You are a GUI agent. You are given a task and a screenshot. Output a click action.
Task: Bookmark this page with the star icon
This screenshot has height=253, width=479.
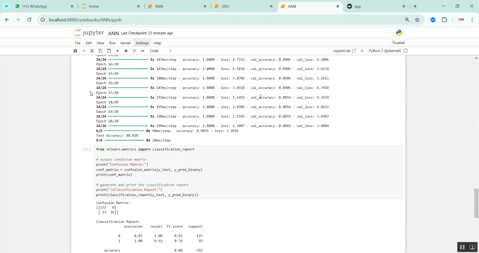coord(417,20)
